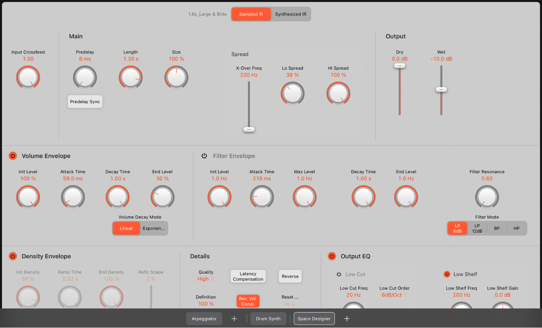The height and width of the screenshot is (328, 542).
Task: Toggle Latency Compensation
Action: [248, 276]
